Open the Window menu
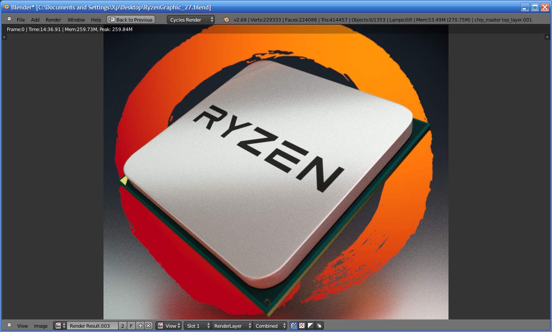The width and height of the screenshot is (552, 332). point(76,20)
